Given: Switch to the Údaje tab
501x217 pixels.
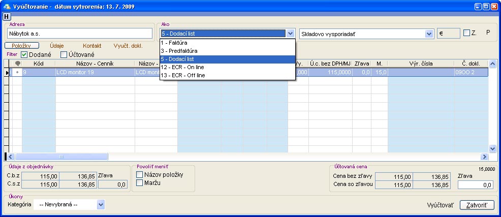Looking at the screenshot, I should point(56,46).
